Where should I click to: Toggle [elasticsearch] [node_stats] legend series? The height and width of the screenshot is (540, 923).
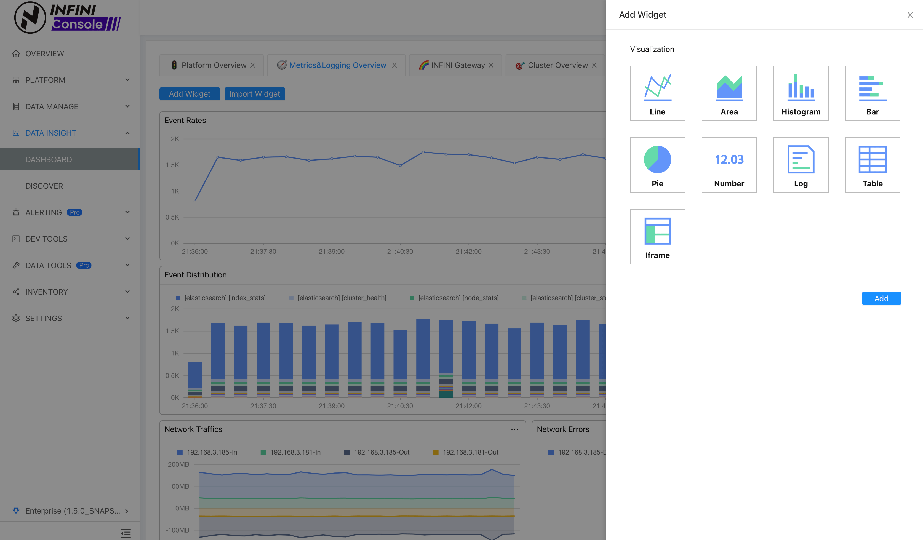454,298
